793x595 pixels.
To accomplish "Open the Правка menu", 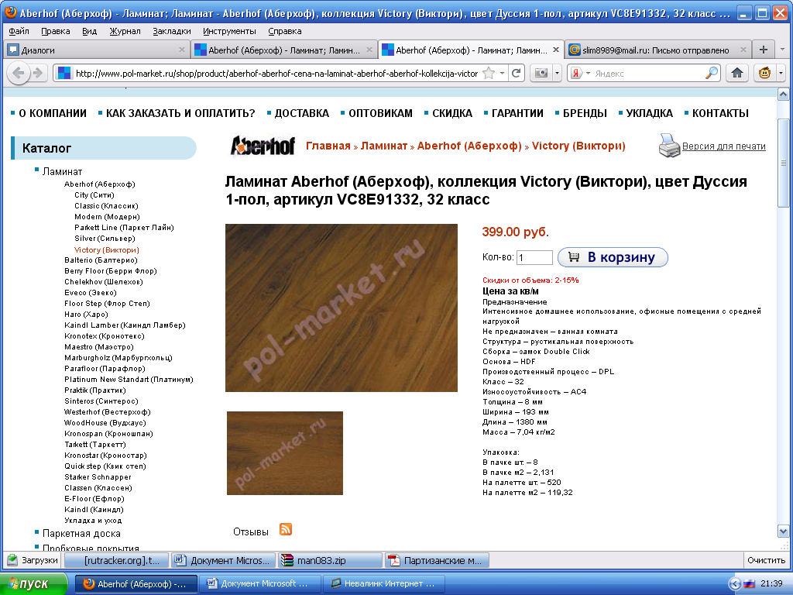I will click(x=55, y=31).
